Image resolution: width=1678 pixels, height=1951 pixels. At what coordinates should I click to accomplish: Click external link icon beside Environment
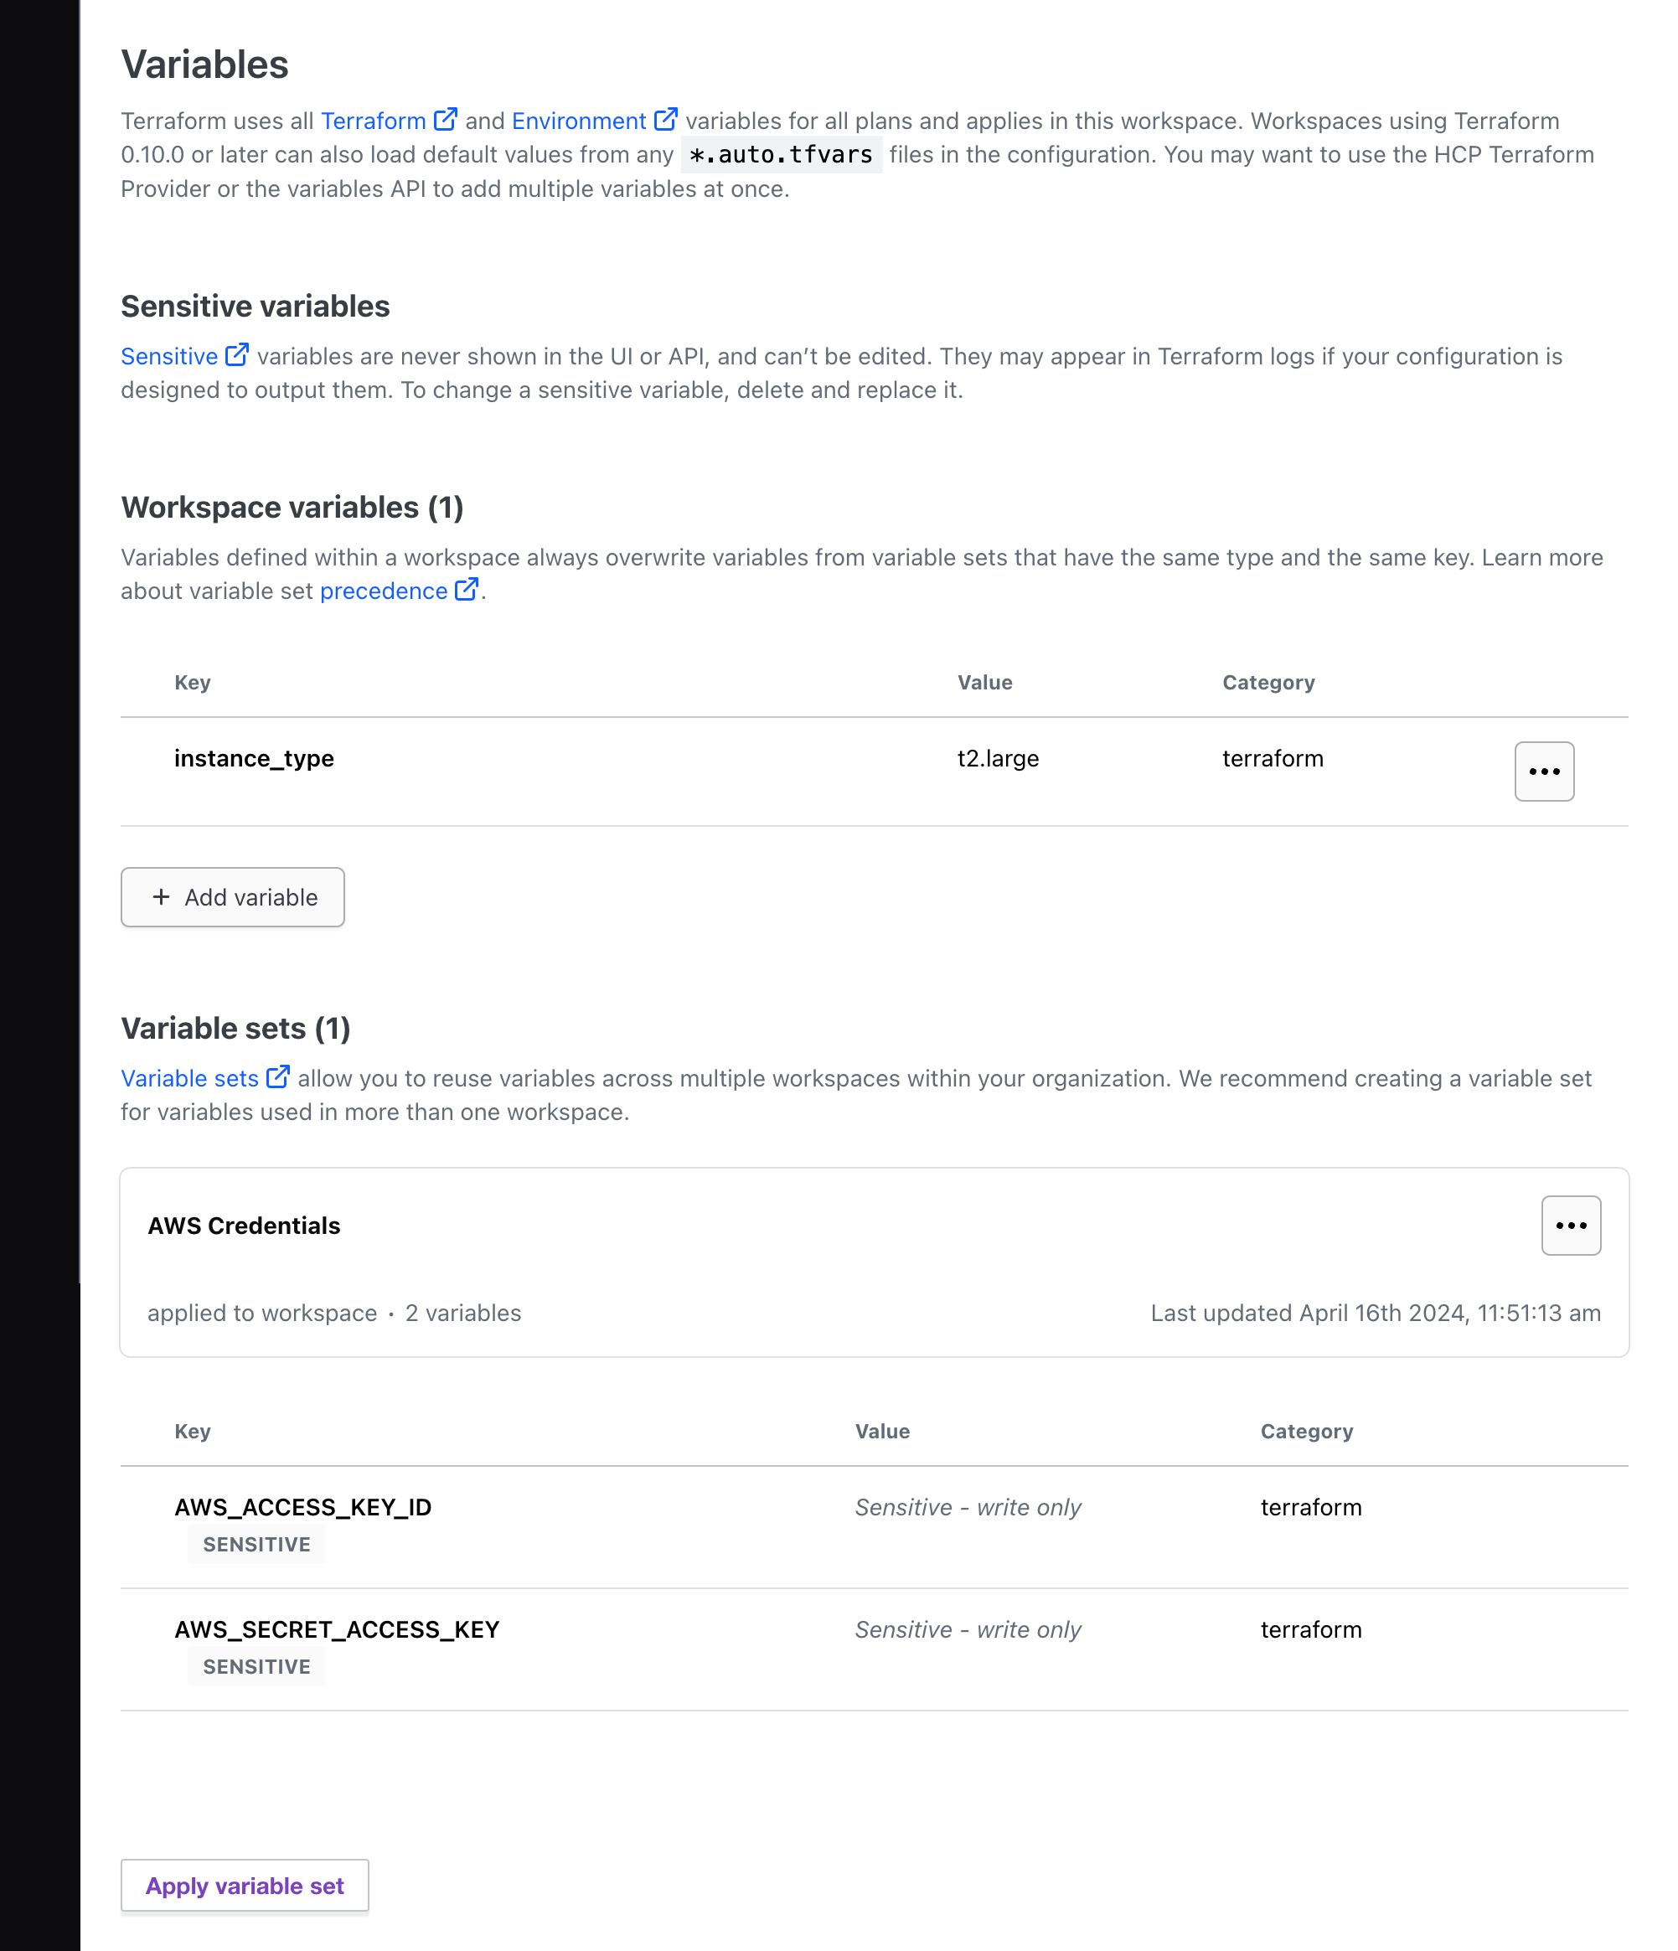point(667,119)
